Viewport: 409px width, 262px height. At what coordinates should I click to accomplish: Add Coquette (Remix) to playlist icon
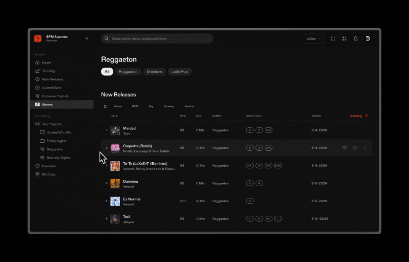coord(344,148)
